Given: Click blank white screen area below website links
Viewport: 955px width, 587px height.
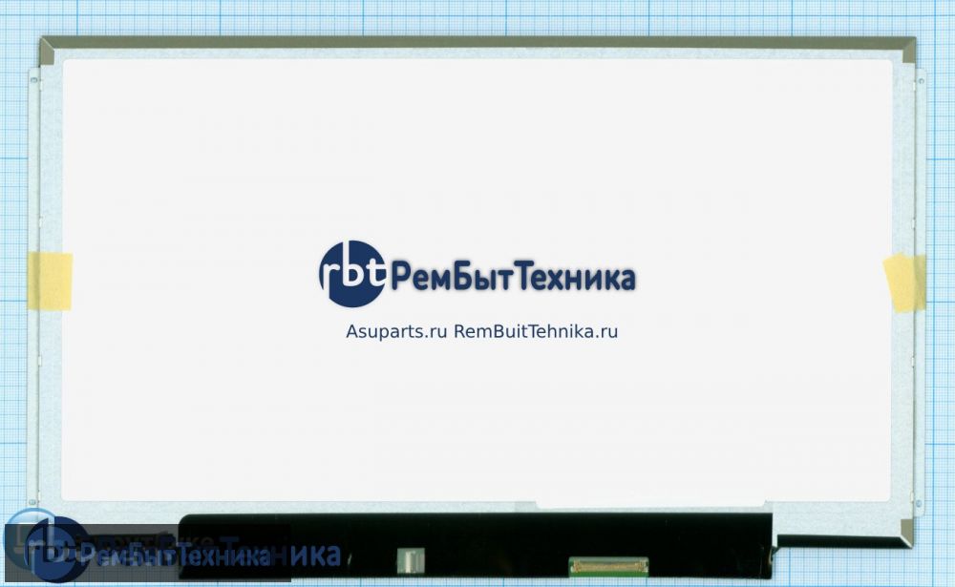Looking at the screenshot, I should point(477,420).
